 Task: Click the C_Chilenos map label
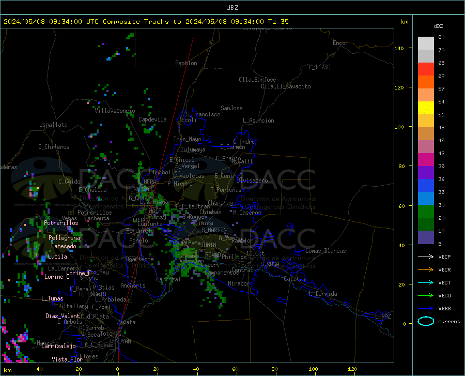[54, 147]
